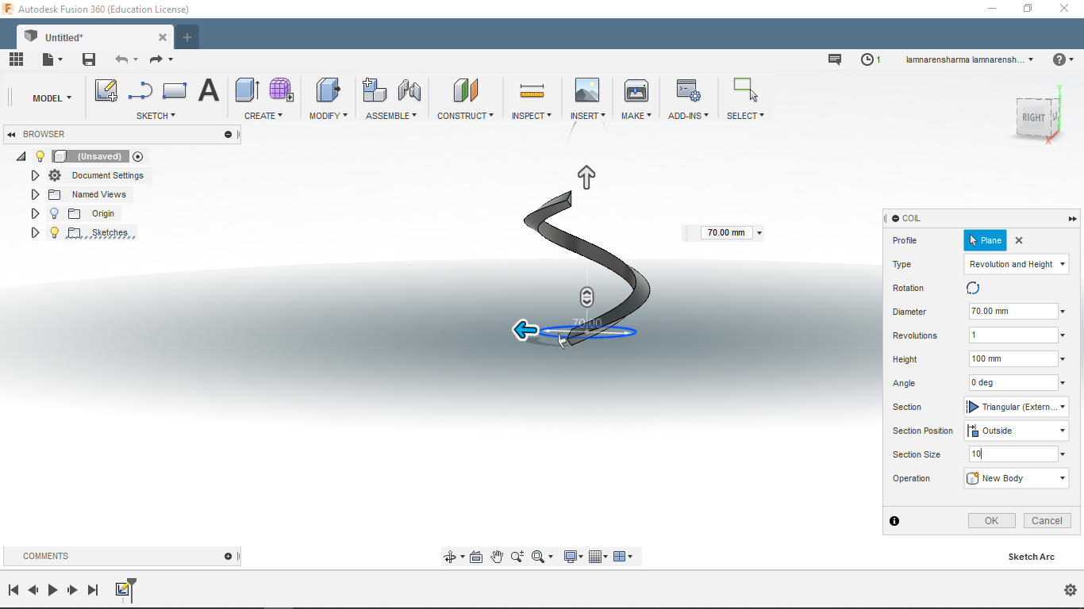This screenshot has width=1084, height=609.
Task: Select the Create Form tool
Action: [x=281, y=90]
